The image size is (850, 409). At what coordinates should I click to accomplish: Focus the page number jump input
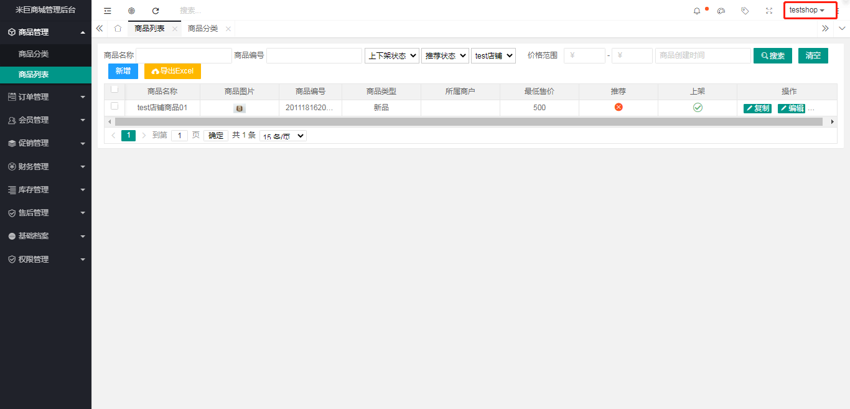(179, 135)
